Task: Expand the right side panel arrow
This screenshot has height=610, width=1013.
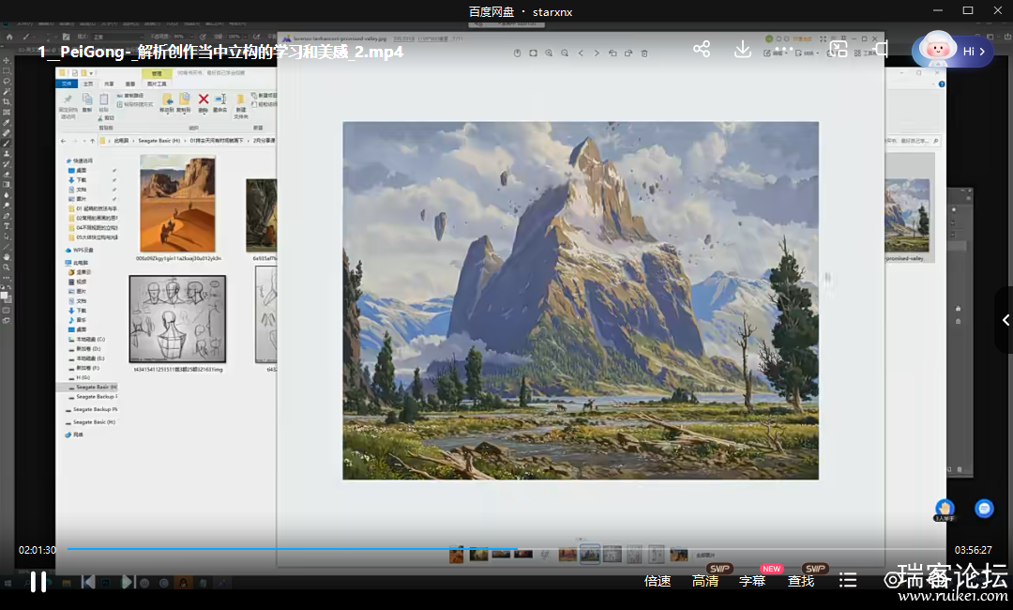Action: [x=1005, y=320]
